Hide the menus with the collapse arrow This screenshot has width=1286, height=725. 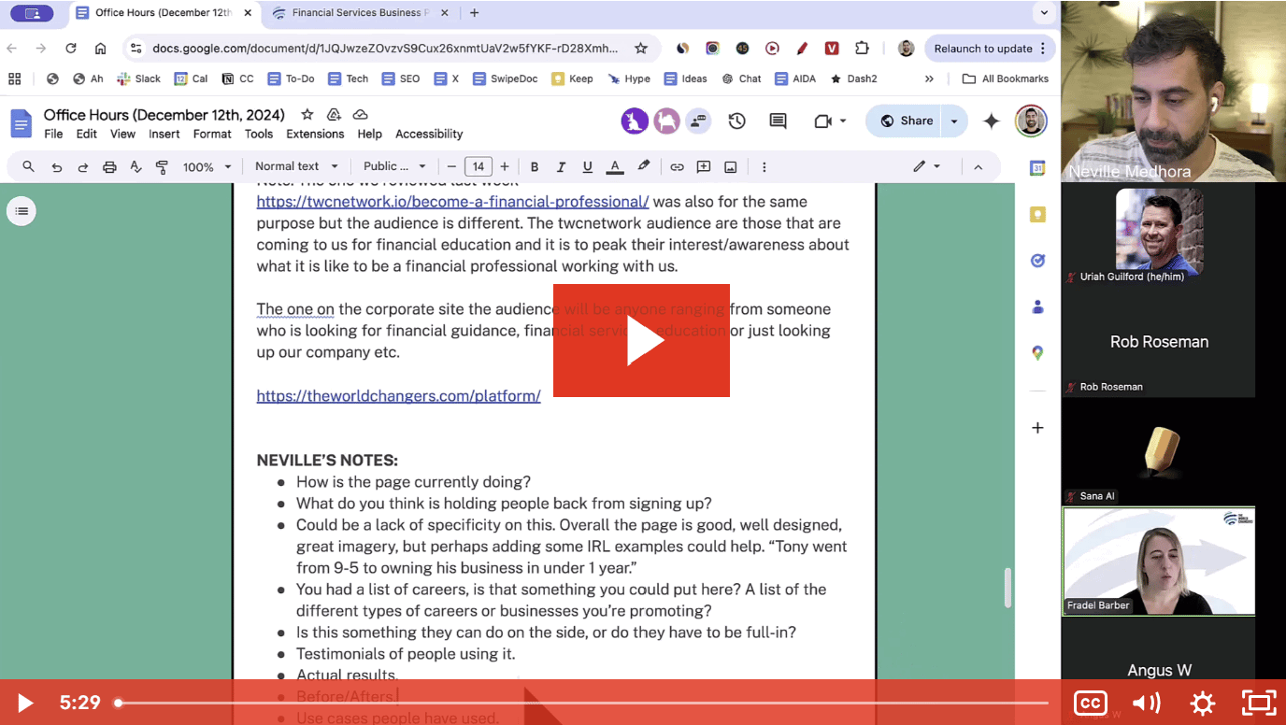point(978,167)
